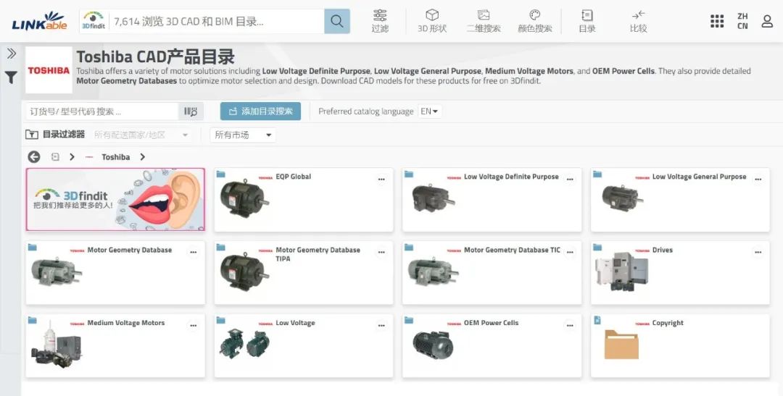This screenshot has width=783, height=396.
Task: Click the EQP Global motor thumbnail
Action: [244, 198]
